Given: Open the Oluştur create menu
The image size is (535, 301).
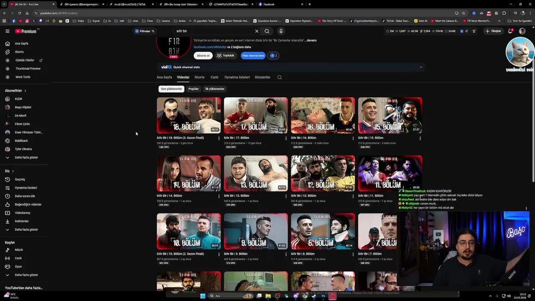Looking at the screenshot, I should pyautogui.click(x=493, y=31).
